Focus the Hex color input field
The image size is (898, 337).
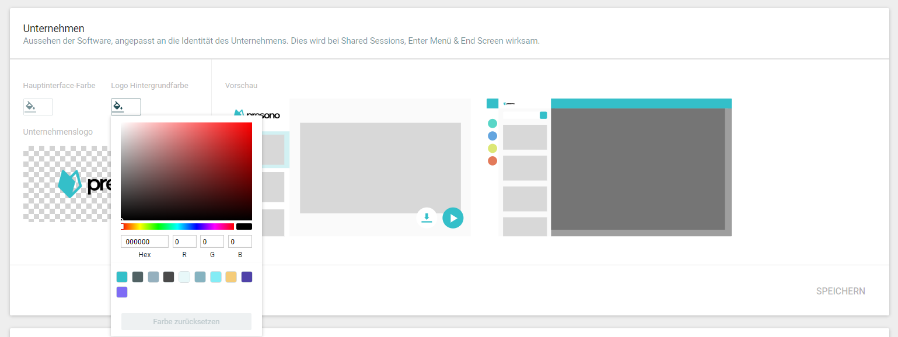144,241
